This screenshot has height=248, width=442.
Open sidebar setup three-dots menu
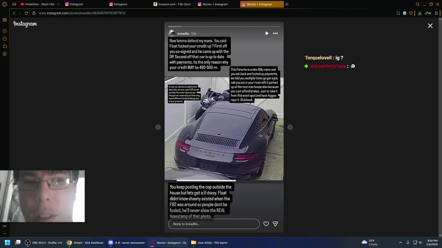pyautogui.click(x=4, y=234)
